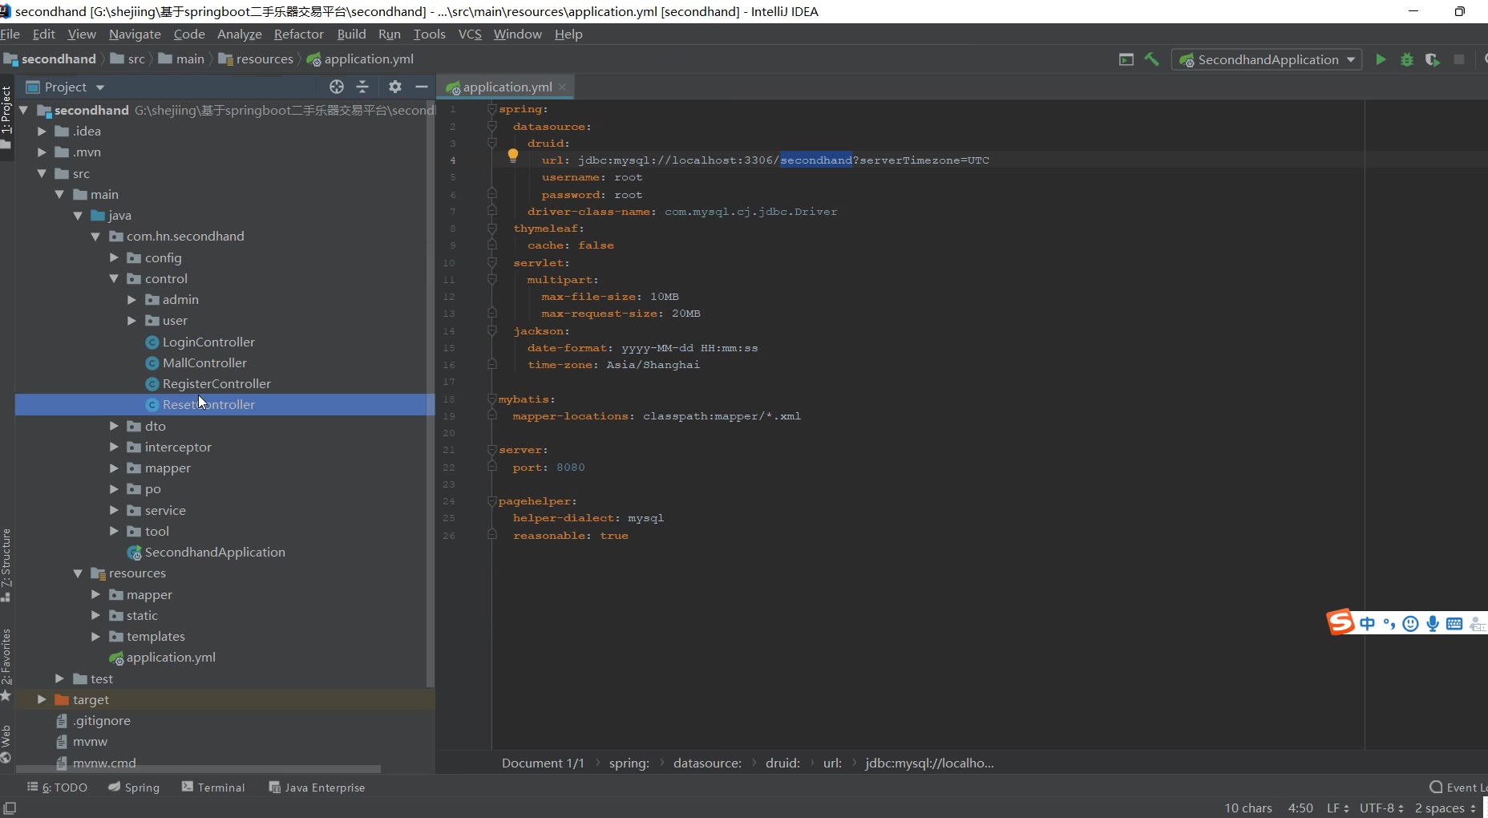Build project using the hammer icon
This screenshot has height=818, width=1488.
[x=1152, y=59]
